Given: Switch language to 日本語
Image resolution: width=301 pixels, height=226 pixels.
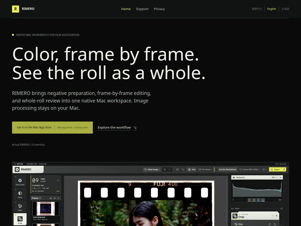Looking at the screenshot, I should (285, 9).
